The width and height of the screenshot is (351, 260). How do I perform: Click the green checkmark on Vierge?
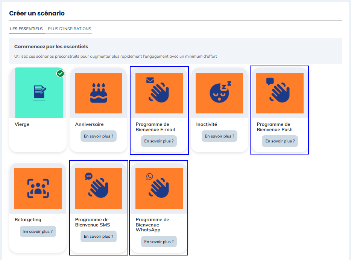(60, 73)
